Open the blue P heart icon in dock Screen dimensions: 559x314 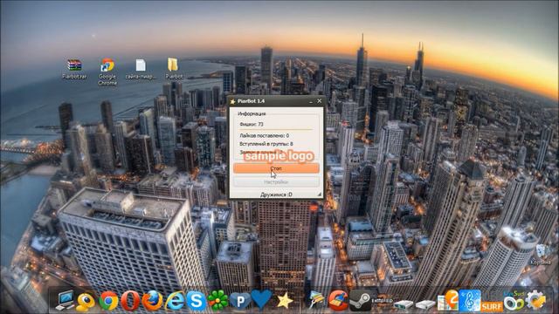tap(239, 301)
